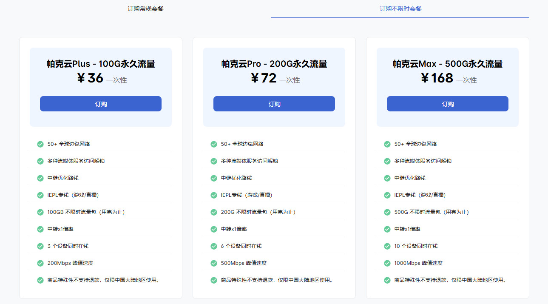
Task: Select the green check beside 中继优化路线 in Max plan
Action: 387,178
